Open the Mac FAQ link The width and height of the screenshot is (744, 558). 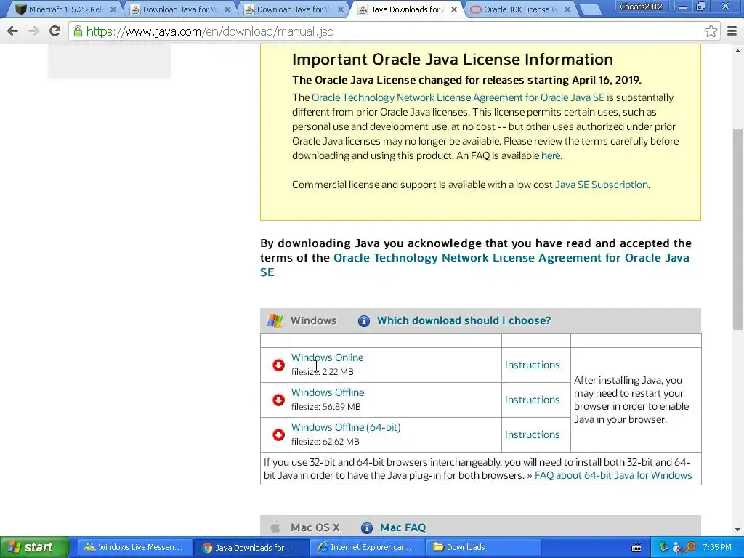403,527
